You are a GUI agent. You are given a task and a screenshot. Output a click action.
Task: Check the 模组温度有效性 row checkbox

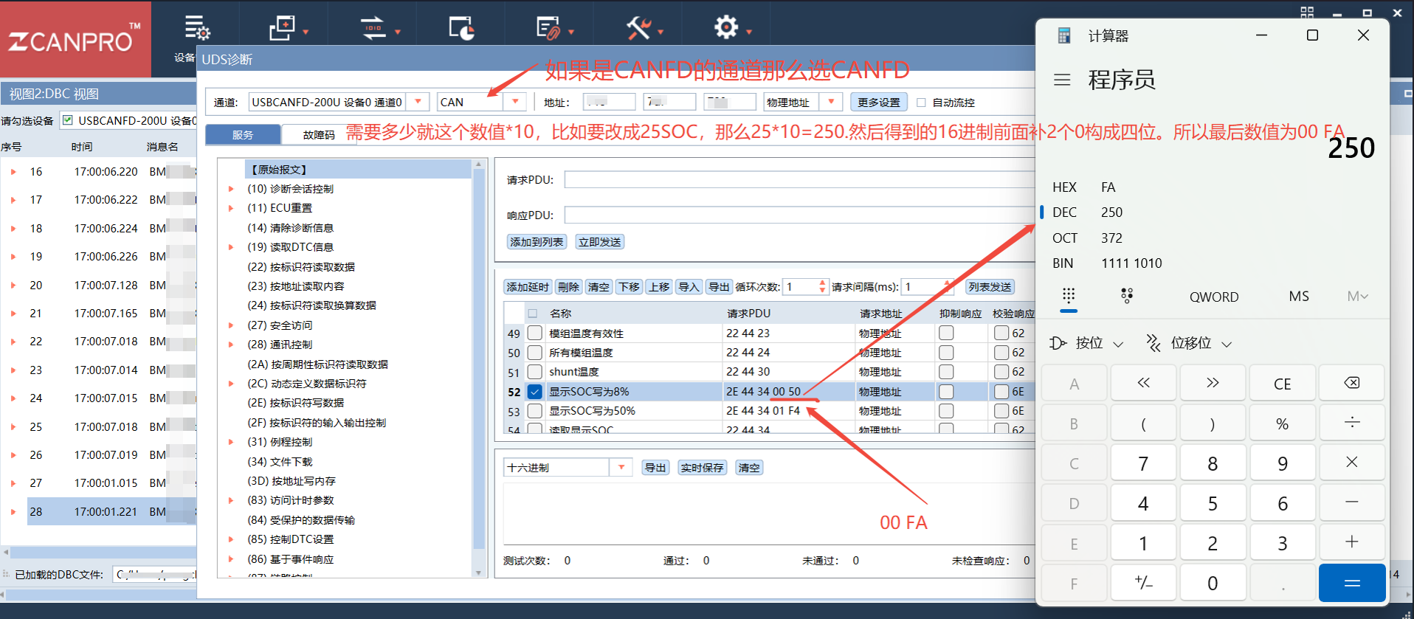[535, 333]
